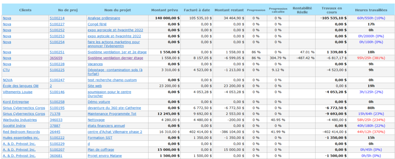Image resolution: width=395 pixels, height=159 pixels.
Task: Open the Analyse préliminaire project
Action: (104, 18)
